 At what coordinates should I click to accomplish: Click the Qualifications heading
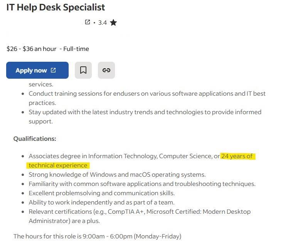tap(35, 139)
